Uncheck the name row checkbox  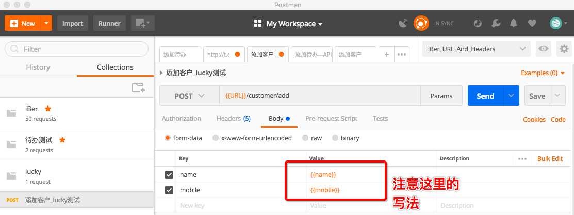coord(169,175)
